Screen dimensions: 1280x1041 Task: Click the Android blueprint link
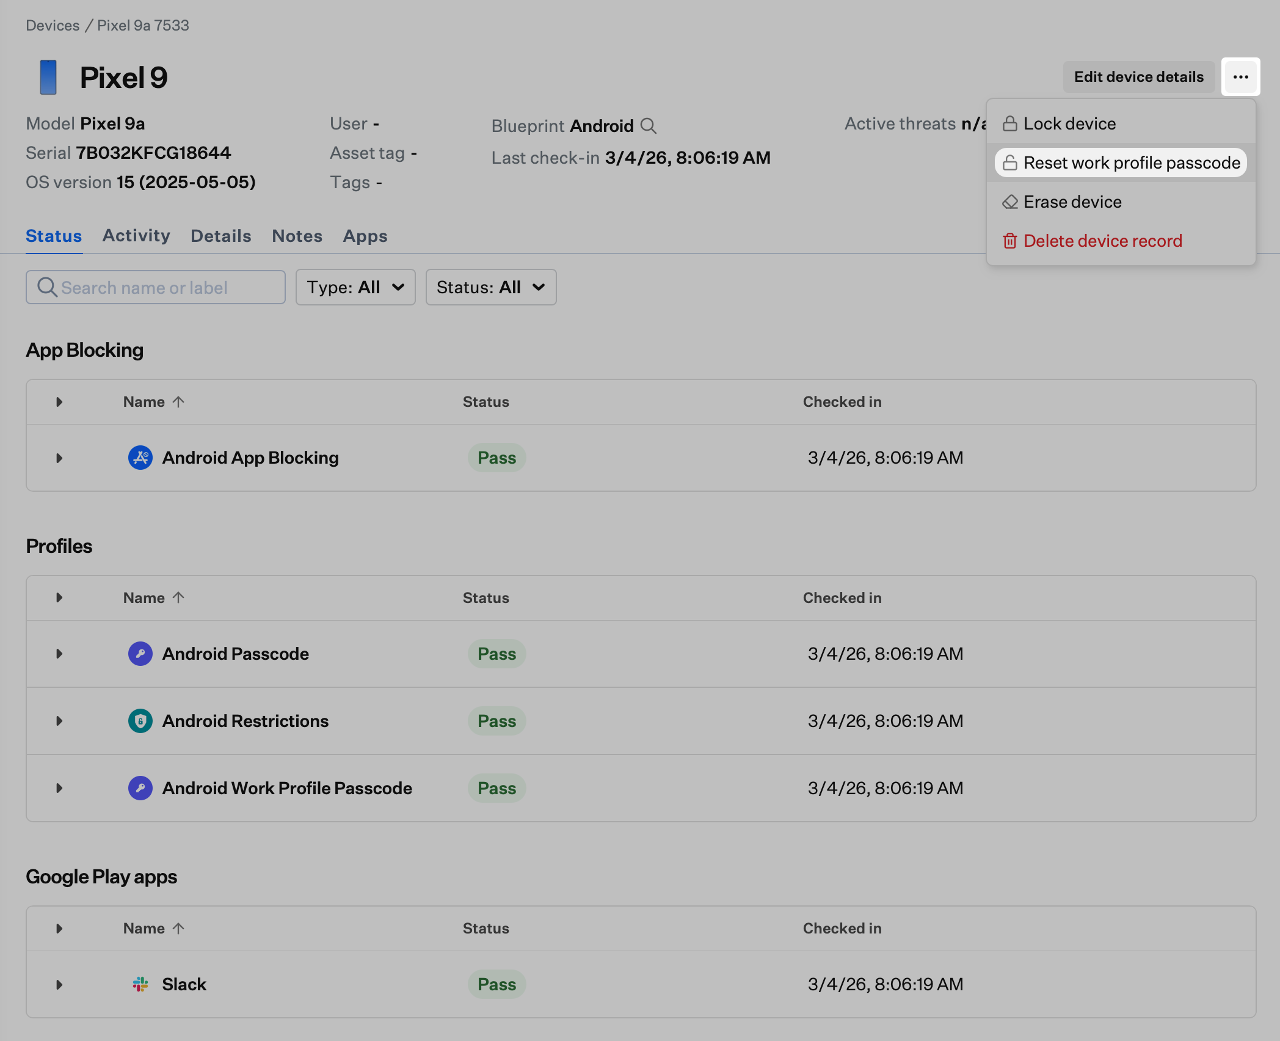click(602, 126)
